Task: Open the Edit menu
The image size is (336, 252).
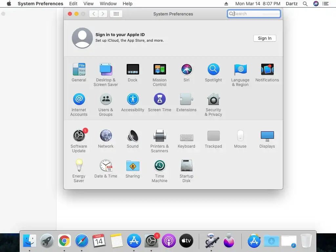Action: (73, 4)
